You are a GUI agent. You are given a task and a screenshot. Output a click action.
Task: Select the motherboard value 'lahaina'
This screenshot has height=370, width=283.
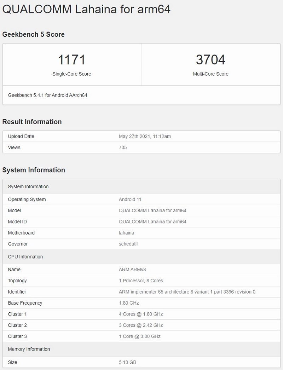(126, 233)
